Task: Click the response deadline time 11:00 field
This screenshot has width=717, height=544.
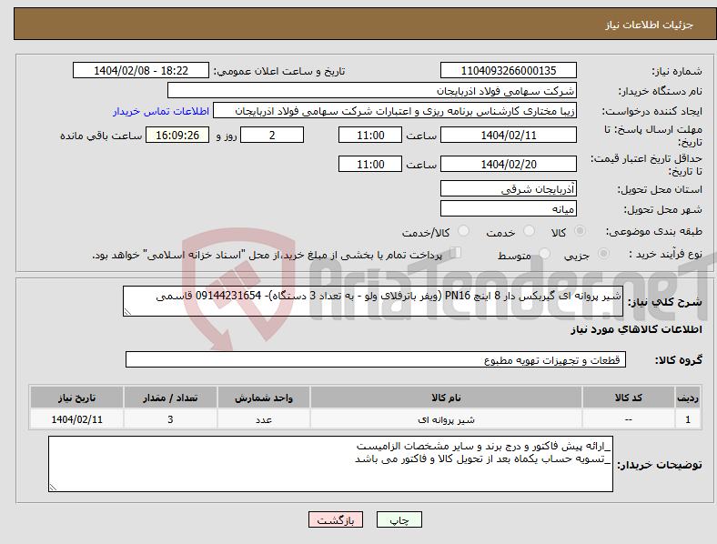Action: point(370,136)
